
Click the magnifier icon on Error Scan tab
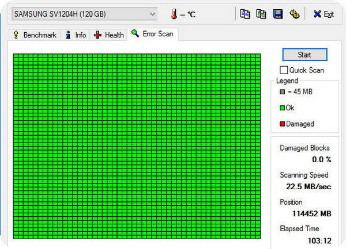pyautogui.click(x=136, y=34)
